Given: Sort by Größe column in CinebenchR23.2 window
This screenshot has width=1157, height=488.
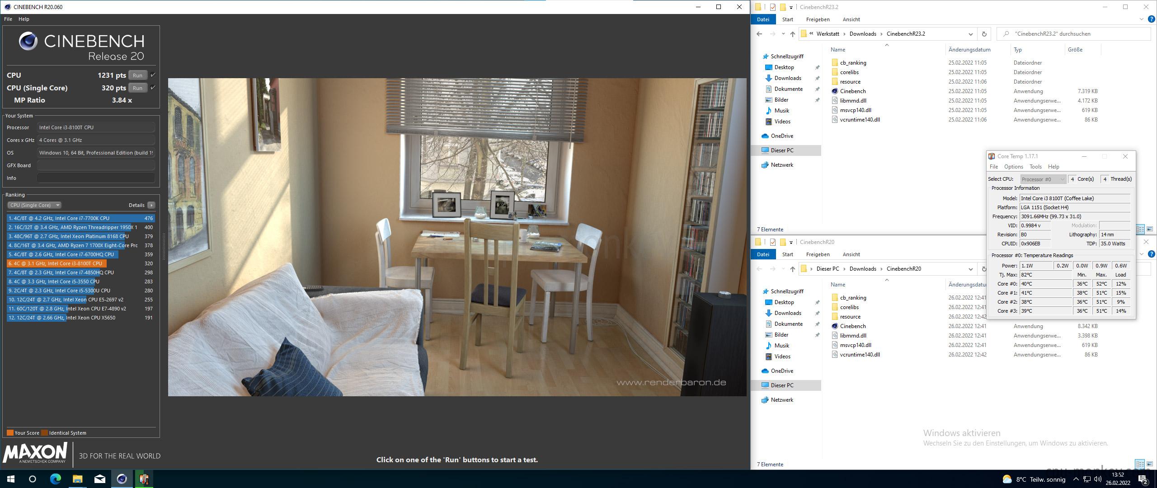Looking at the screenshot, I should 1075,50.
